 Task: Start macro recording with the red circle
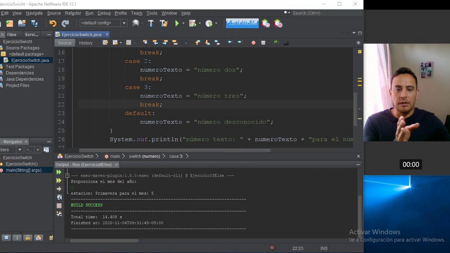253,43
